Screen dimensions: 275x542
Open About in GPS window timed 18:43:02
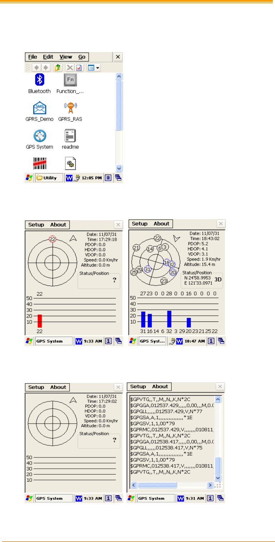click(161, 224)
